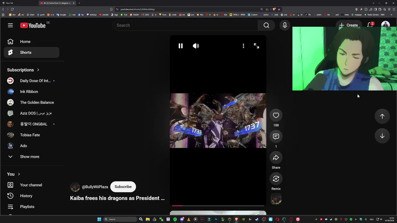Open the browser main menu
This screenshot has height=223, width=397.
[x=394, y=9]
